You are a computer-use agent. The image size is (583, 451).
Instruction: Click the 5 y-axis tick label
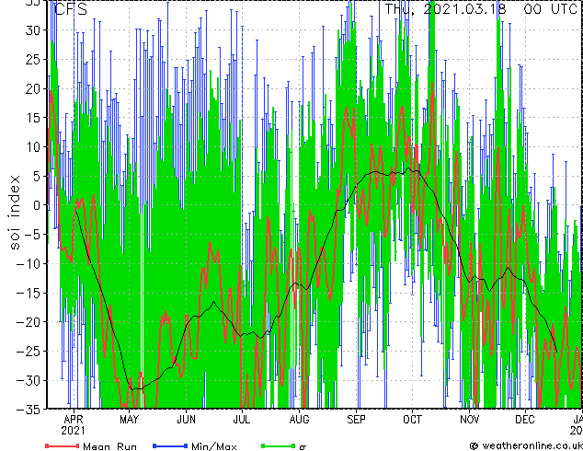[x=38, y=176]
